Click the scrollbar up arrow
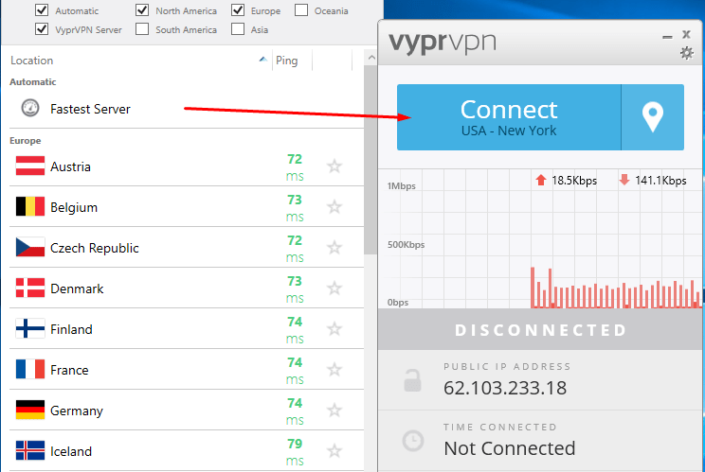The height and width of the screenshot is (472, 705). (x=371, y=58)
